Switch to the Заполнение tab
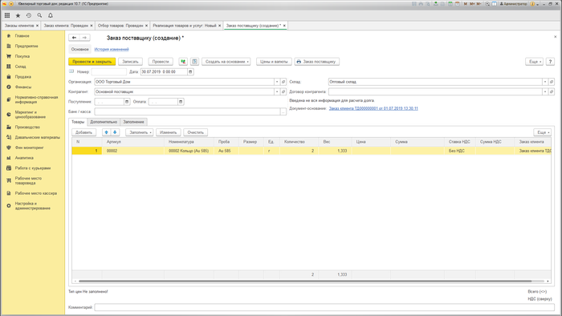 (134, 122)
